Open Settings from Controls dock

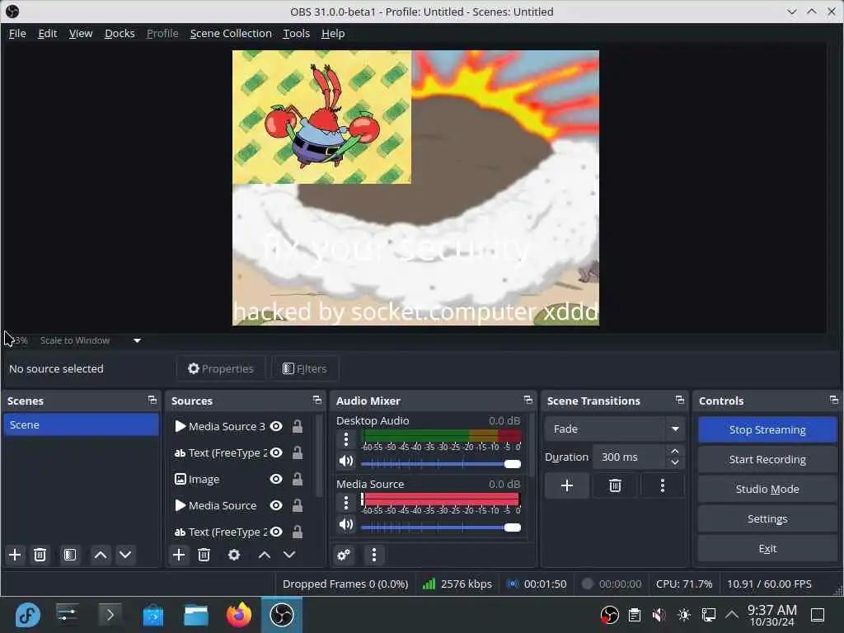tap(767, 518)
